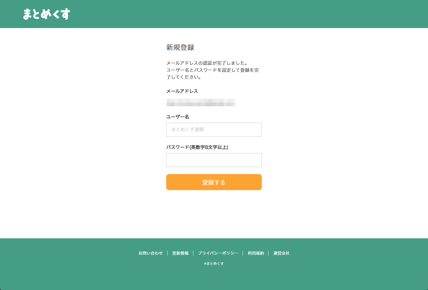
Task: Click the 新規登録 page heading
Action: [x=180, y=47]
